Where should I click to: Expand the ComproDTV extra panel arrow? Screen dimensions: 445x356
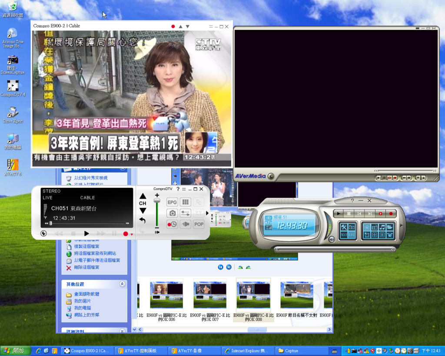tap(207, 213)
